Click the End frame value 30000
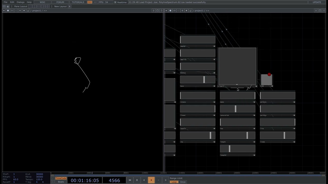The width and height of the screenshot is (328, 184). [39, 174]
